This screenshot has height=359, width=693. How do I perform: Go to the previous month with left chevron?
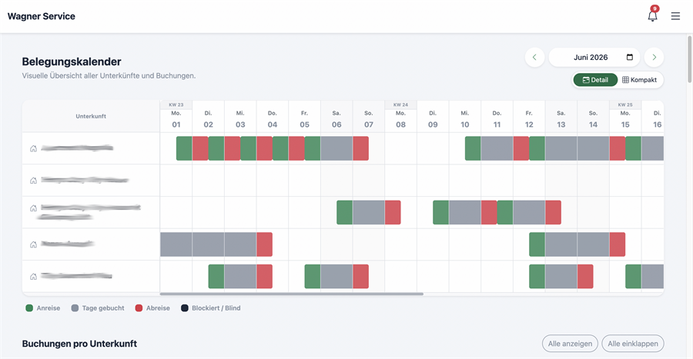535,58
